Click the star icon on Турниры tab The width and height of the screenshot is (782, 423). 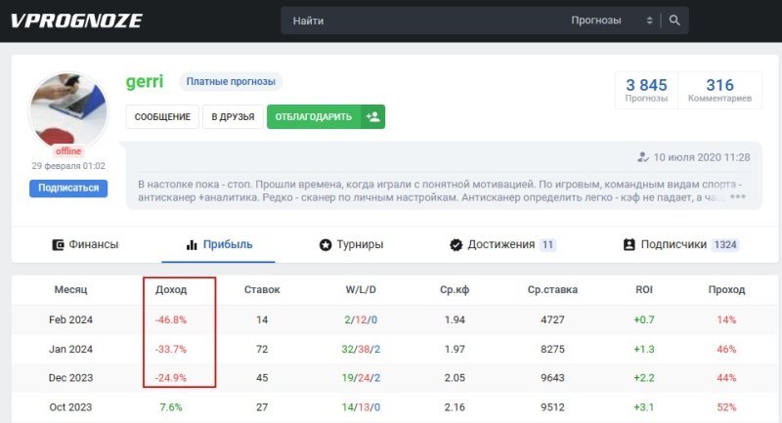coord(326,244)
